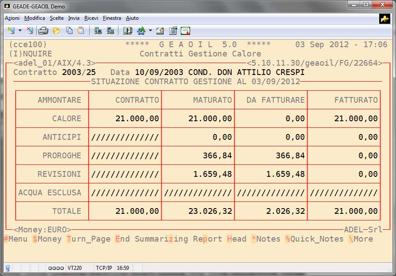Click the paste clipboard icon

(x=81, y=31)
